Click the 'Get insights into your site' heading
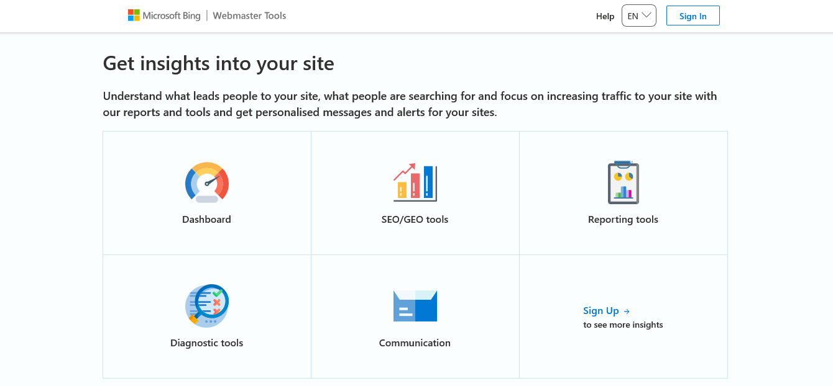 coord(218,63)
